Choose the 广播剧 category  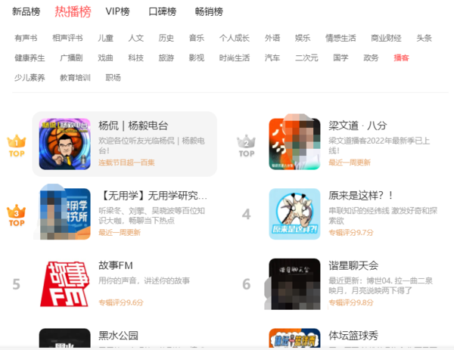click(71, 58)
